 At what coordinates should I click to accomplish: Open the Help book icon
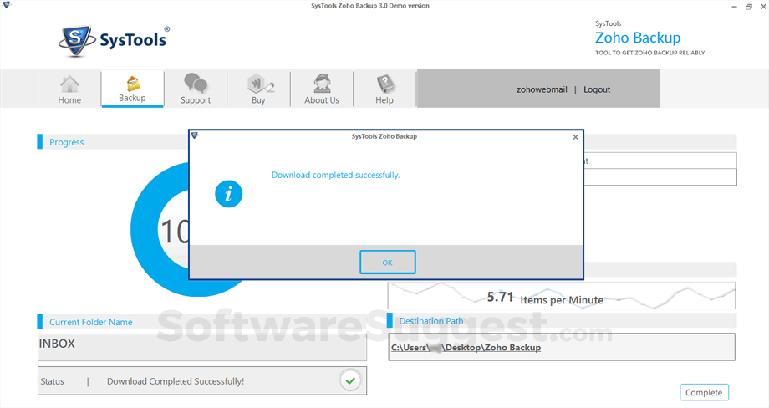pyautogui.click(x=385, y=84)
